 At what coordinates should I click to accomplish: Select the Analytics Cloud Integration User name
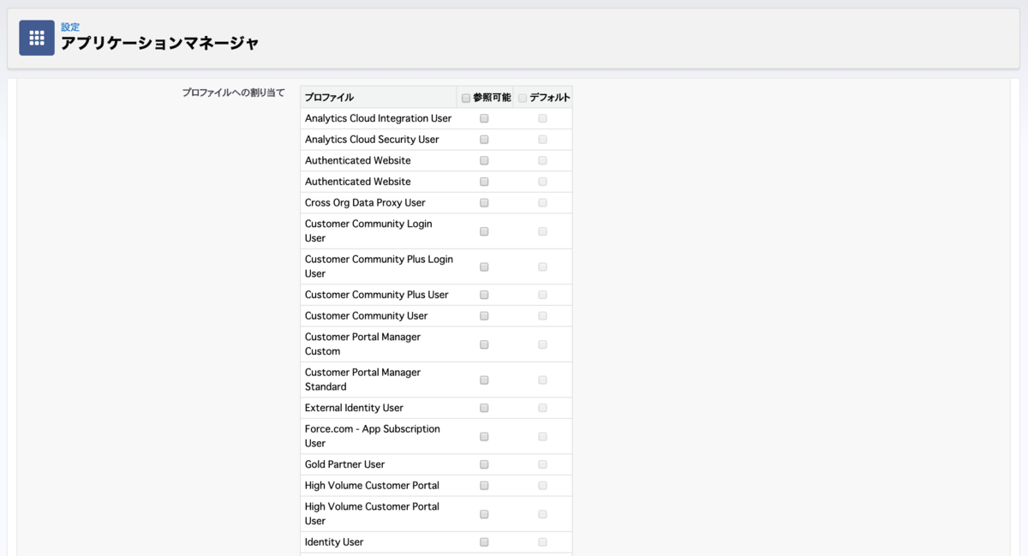coord(378,118)
